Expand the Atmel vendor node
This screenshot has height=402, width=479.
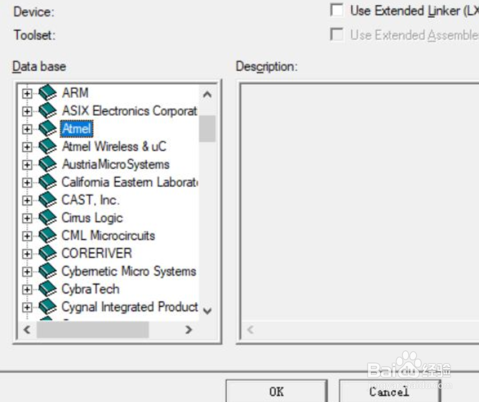tap(27, 129)
